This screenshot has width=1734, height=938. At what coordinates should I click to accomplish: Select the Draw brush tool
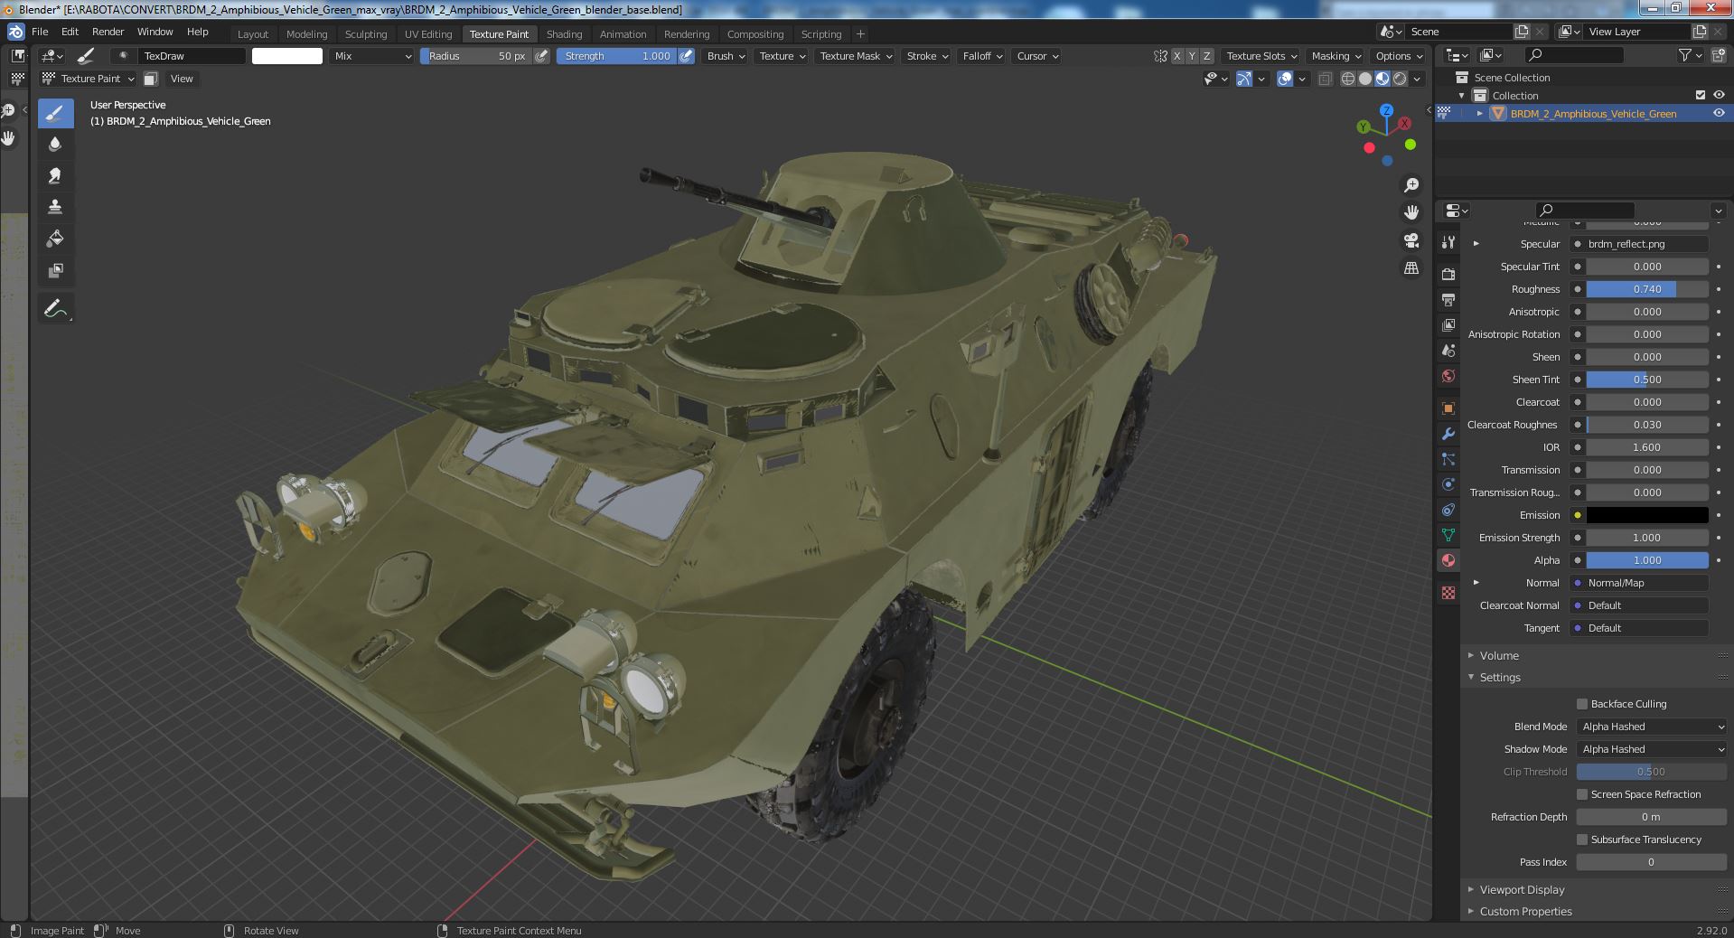pos(55,113)
